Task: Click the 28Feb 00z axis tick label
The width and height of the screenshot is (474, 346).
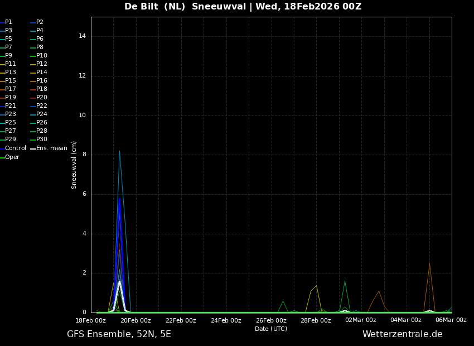Action: coord(316,320)
